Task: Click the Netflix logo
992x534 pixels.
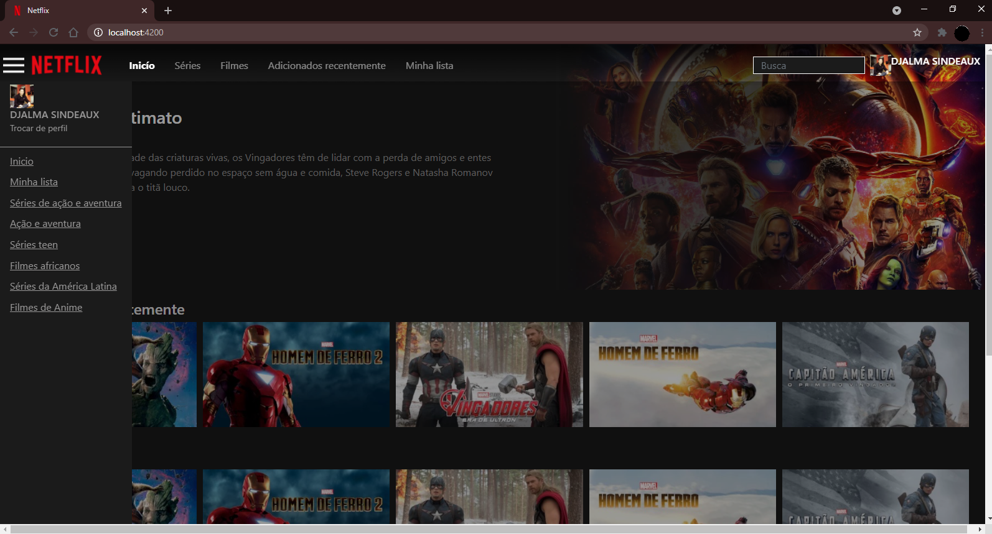Action: (67, 65)
